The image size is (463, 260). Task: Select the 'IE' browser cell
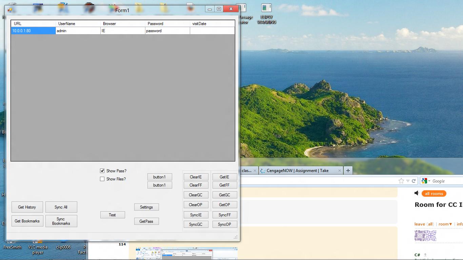[x=123, y=31]
